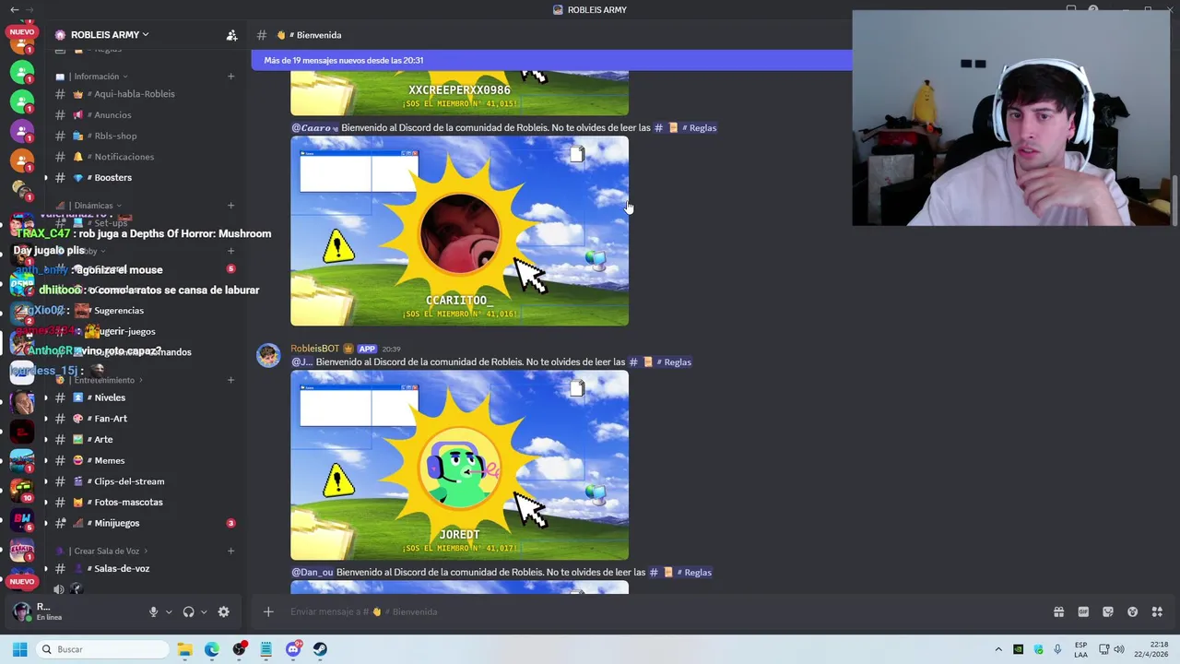Open ROBLEIS ARMY server dropdown menu
This screenshot has width=1180, height=664.
[x=109, y=35]
